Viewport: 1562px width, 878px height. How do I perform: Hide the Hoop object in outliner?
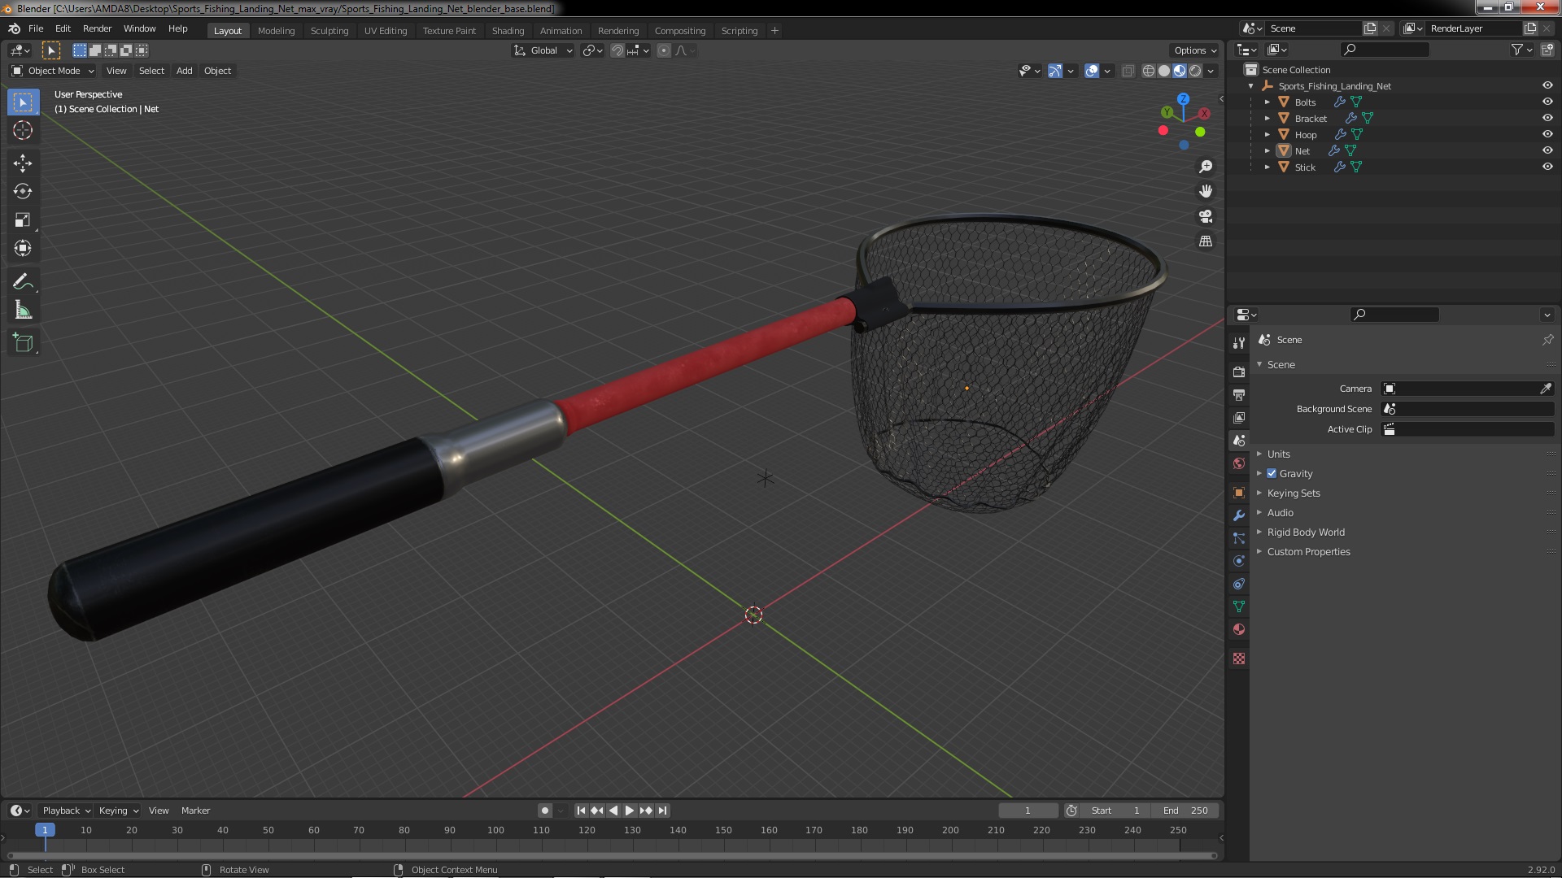tap(1547, 134)
